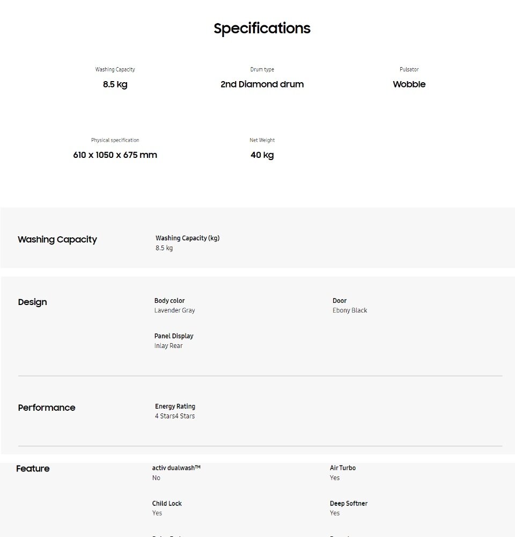
Task: Click the Child Lock feature entry
Action: (x=167, y=508)
